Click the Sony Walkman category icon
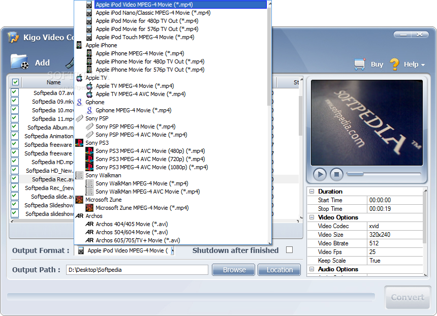437x316 pixels. pyautogui.click(x=79, y=175)
